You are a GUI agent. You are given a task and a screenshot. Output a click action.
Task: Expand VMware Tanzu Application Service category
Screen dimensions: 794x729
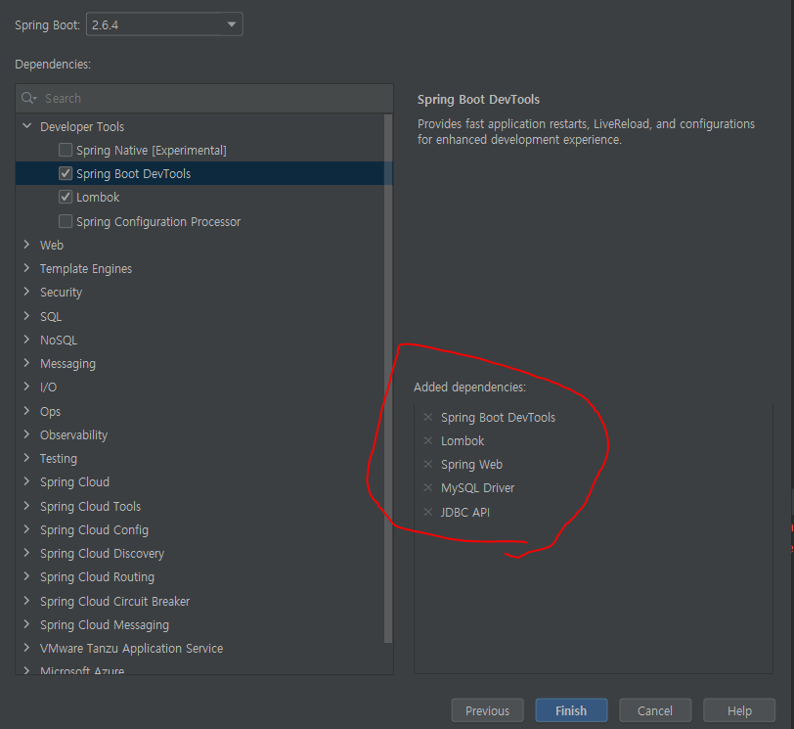[26, 648]
